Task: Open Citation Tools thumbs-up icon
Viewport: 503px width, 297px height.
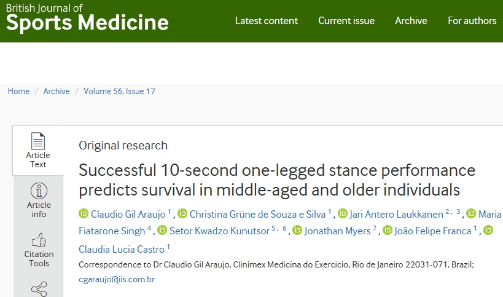Action: 39,240
